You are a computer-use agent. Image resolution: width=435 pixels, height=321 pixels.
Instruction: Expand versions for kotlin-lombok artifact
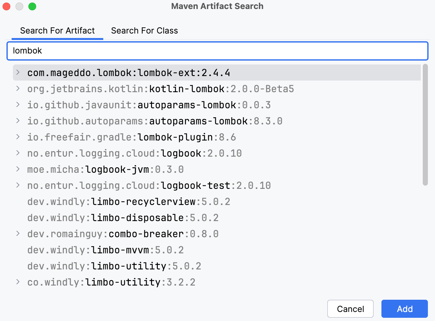(x=18, y=89)
